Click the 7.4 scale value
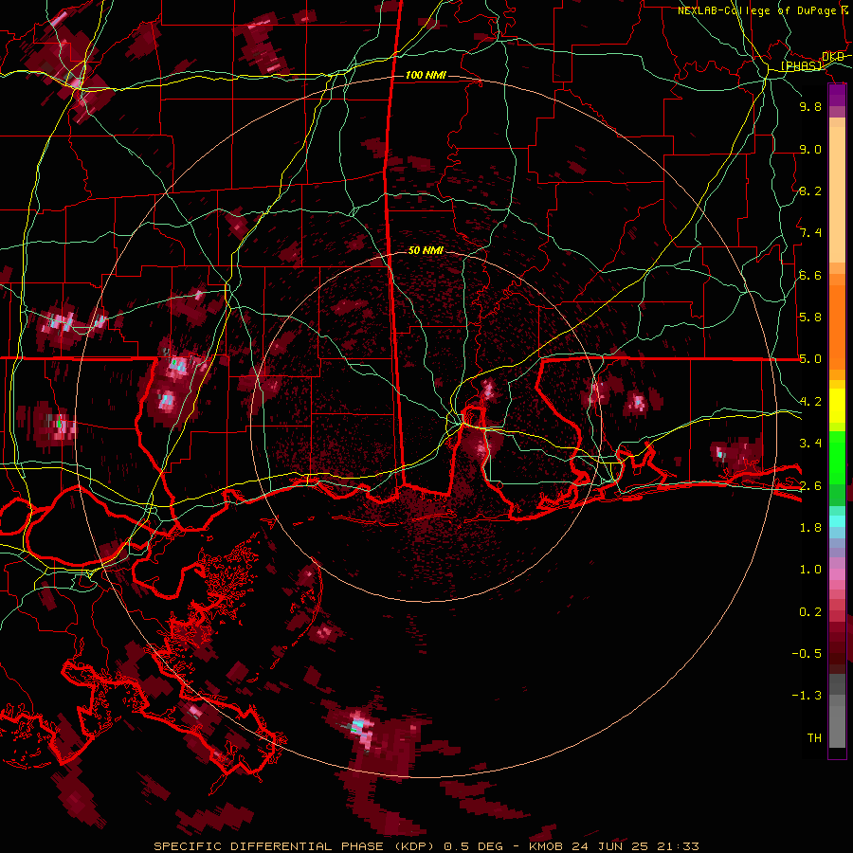 pyautogui.click(x=810, y=233)
